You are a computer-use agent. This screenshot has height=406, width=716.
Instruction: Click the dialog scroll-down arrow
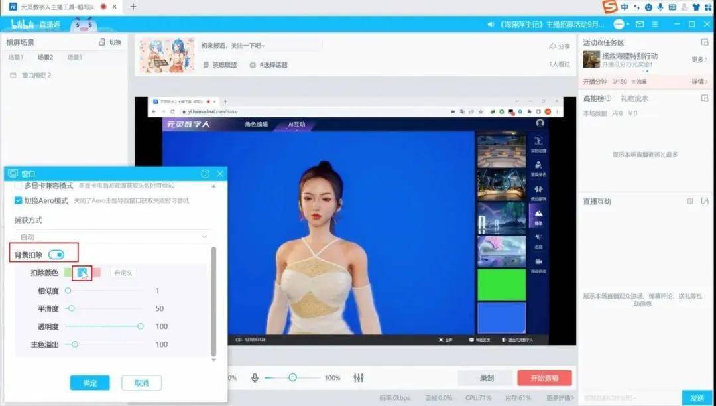[213, 360]
